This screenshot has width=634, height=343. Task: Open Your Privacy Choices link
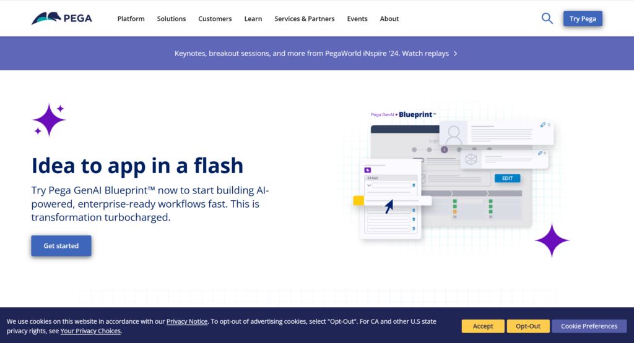[x=90, y=331]
